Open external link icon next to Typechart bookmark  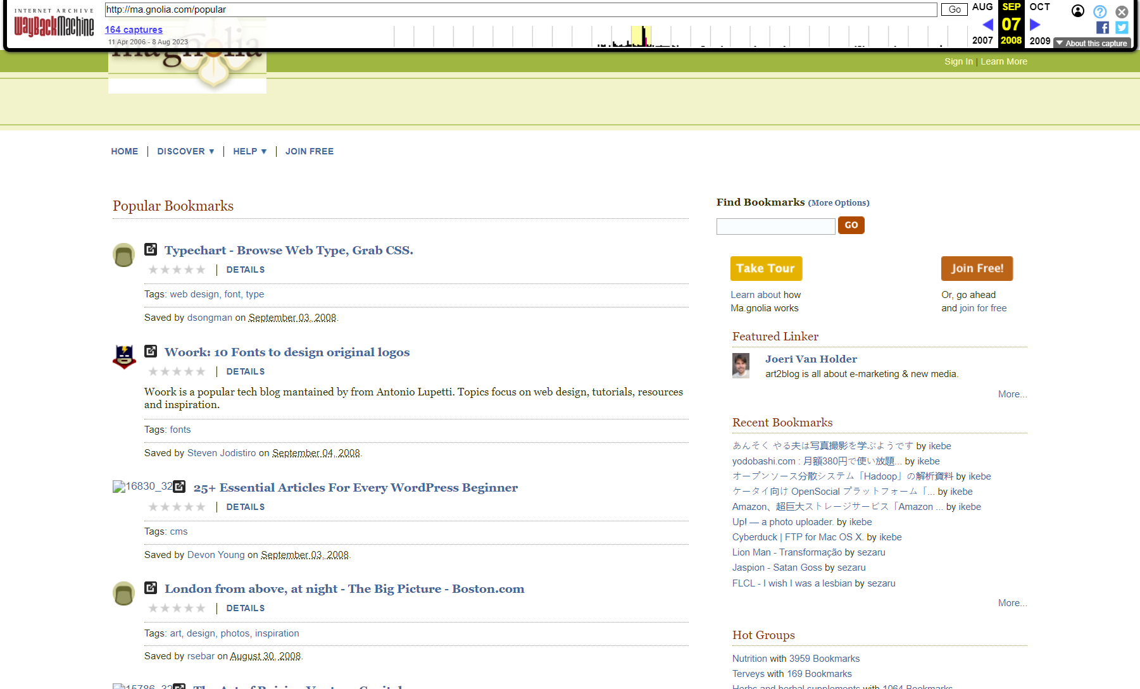pyautogui.click(x=151, y=249)
